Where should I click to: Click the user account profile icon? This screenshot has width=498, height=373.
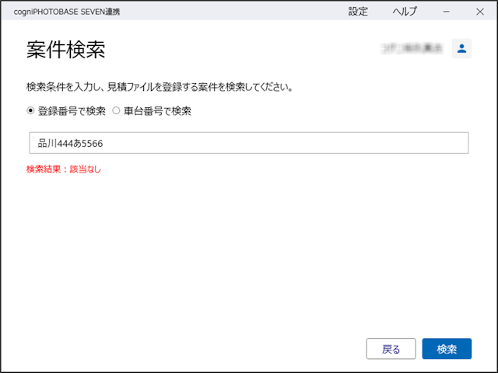coord(461,48)
